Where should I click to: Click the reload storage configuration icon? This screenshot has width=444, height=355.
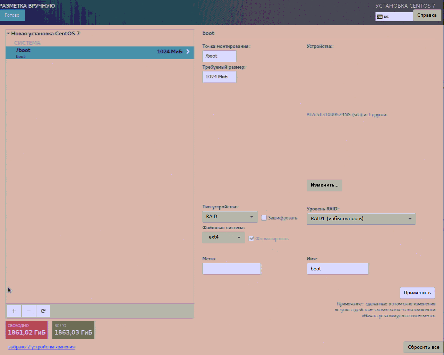[x=43, y=311]
